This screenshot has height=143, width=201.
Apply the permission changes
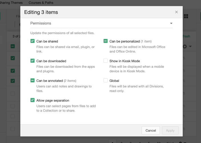click(170, 130)
